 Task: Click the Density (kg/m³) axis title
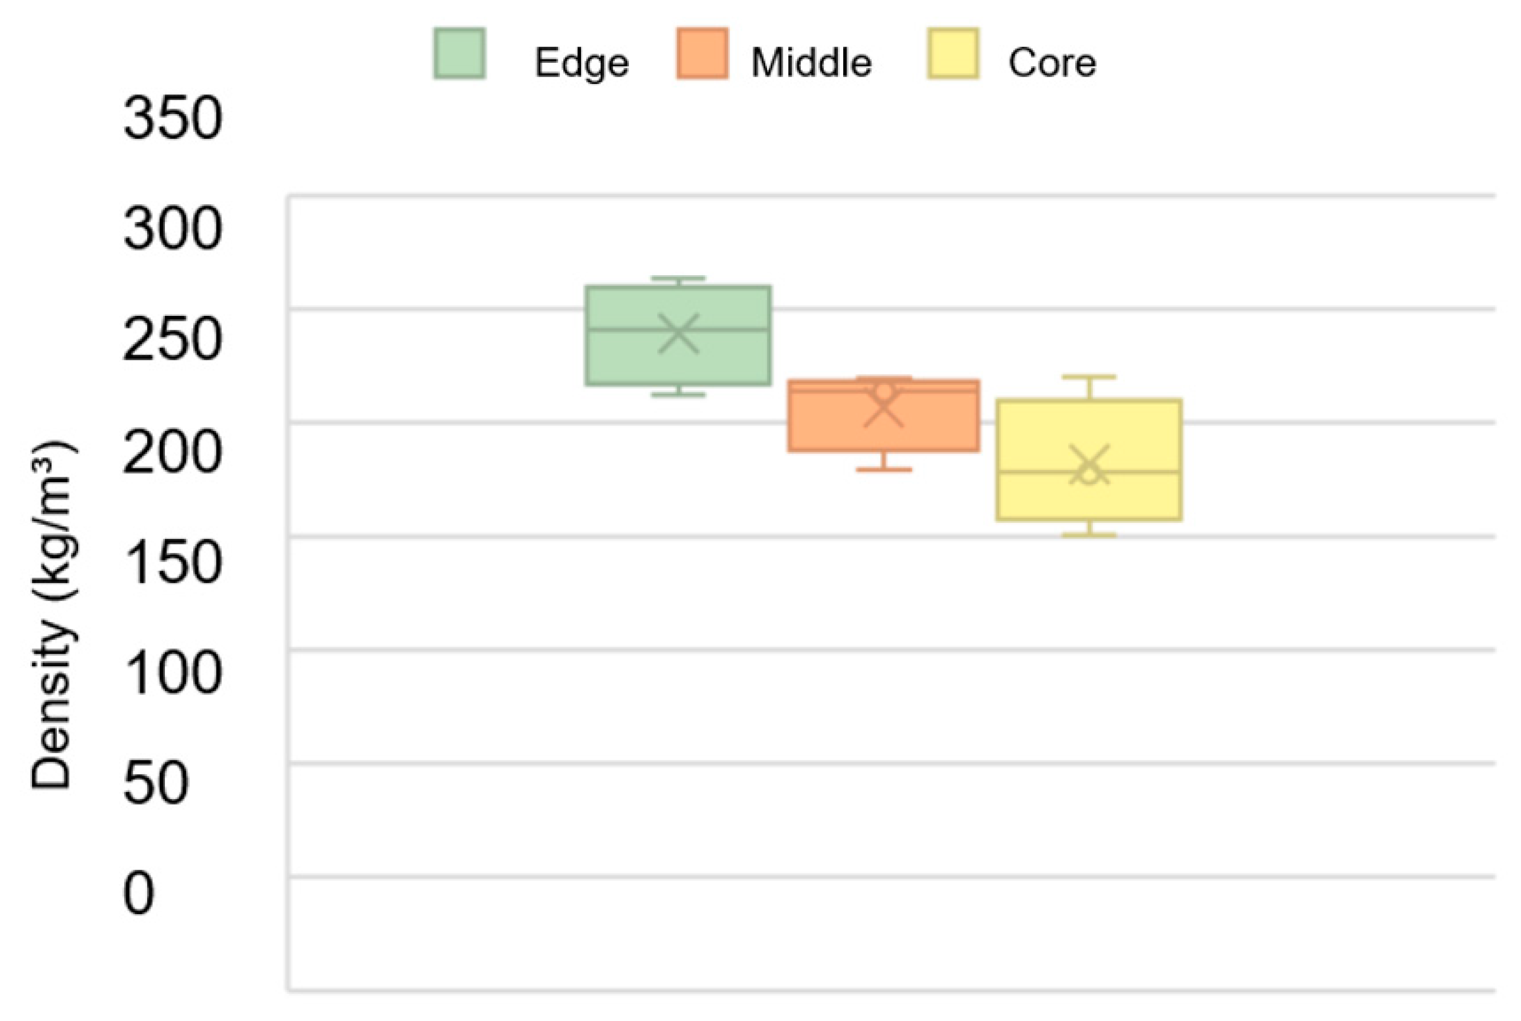(52, 615)
